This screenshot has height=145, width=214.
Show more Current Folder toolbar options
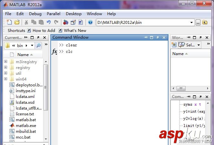(x=46, y=44)
